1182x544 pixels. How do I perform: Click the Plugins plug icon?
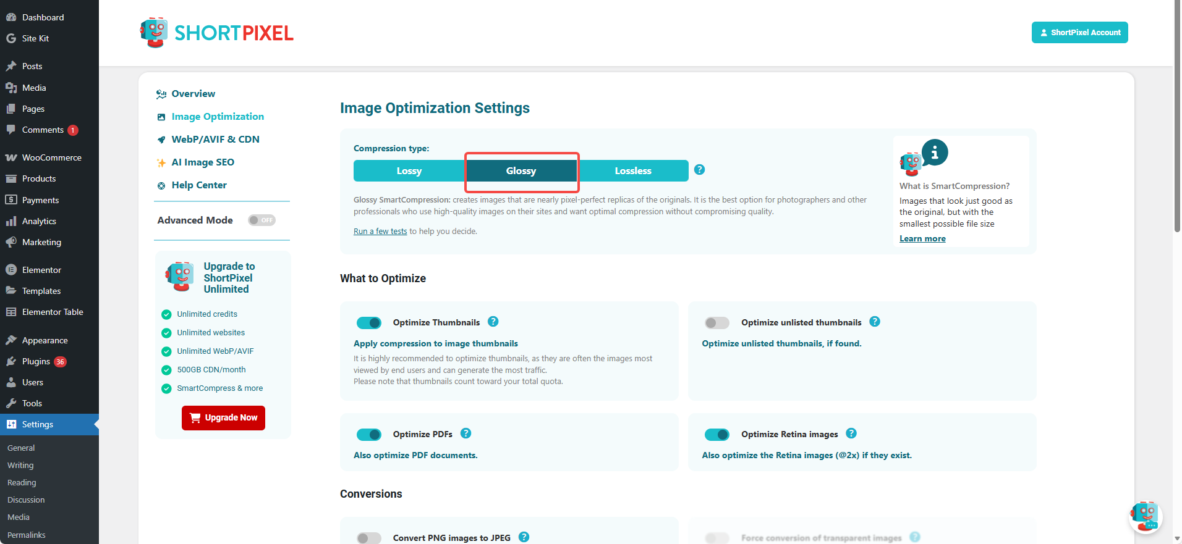(11, 361)
